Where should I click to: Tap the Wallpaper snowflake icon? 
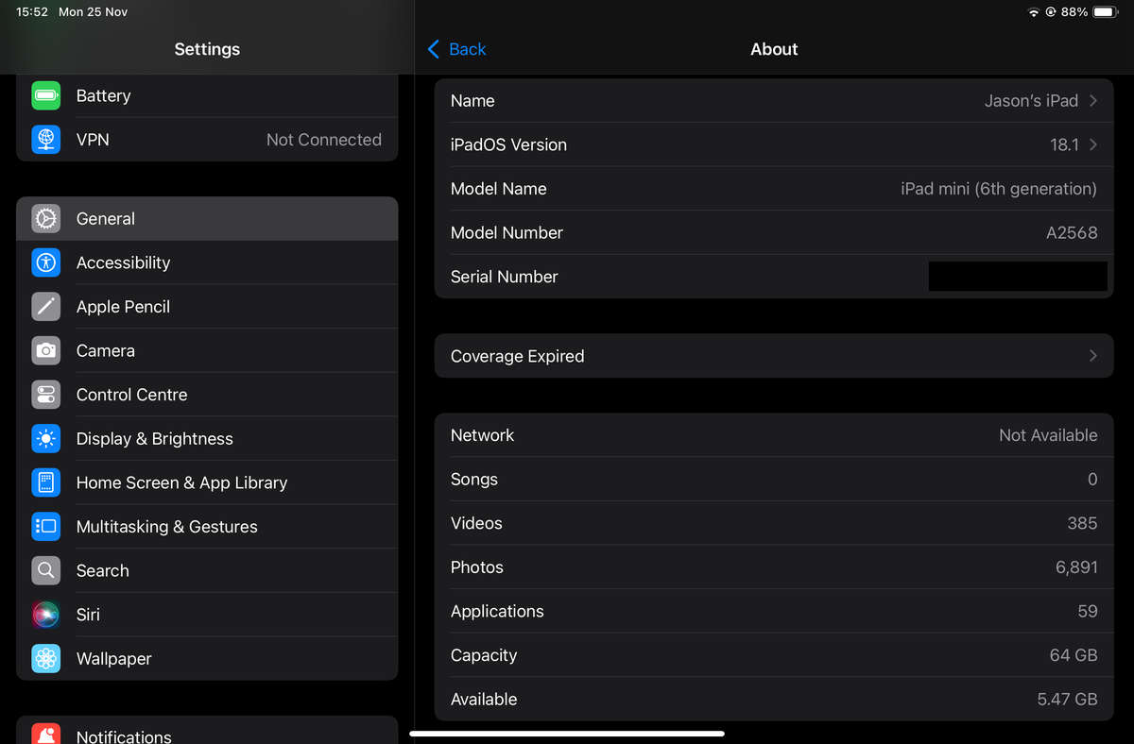click(x=45, y=658)
